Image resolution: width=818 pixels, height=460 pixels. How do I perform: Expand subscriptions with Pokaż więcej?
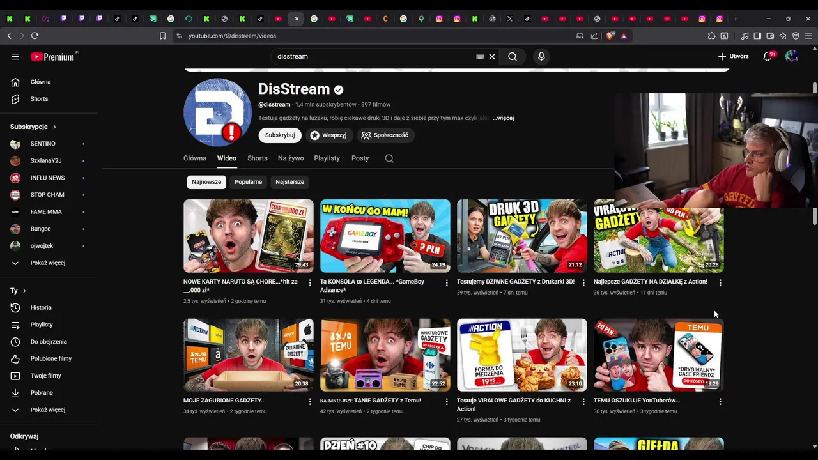(49, 263)
